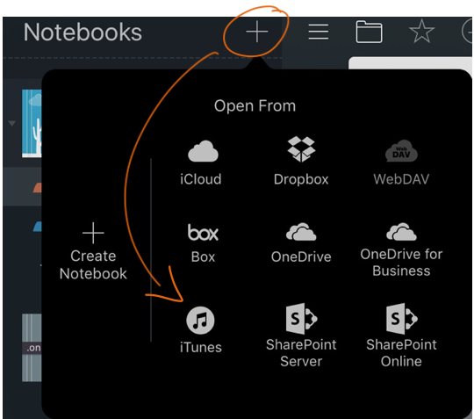Open the list view hamburger icon
The image size is (474, 419).
click(319, 32)
